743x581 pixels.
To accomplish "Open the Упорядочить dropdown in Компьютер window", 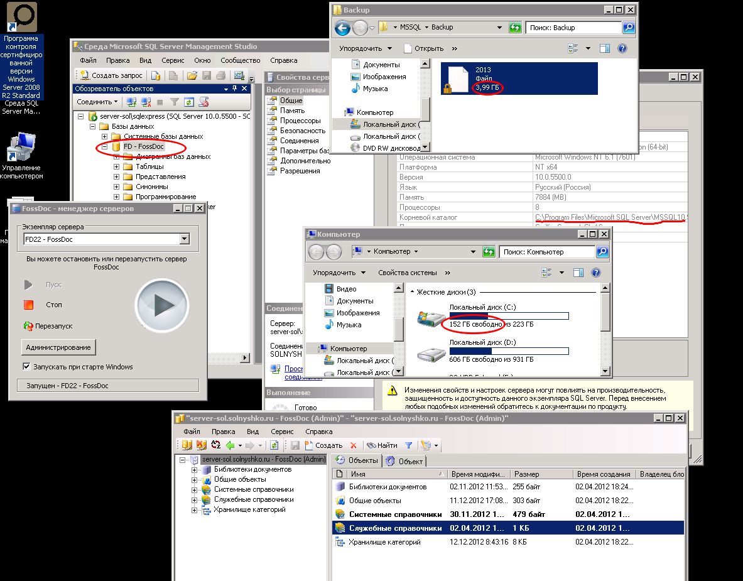I will pyautogui.click(x=339, y=273).
